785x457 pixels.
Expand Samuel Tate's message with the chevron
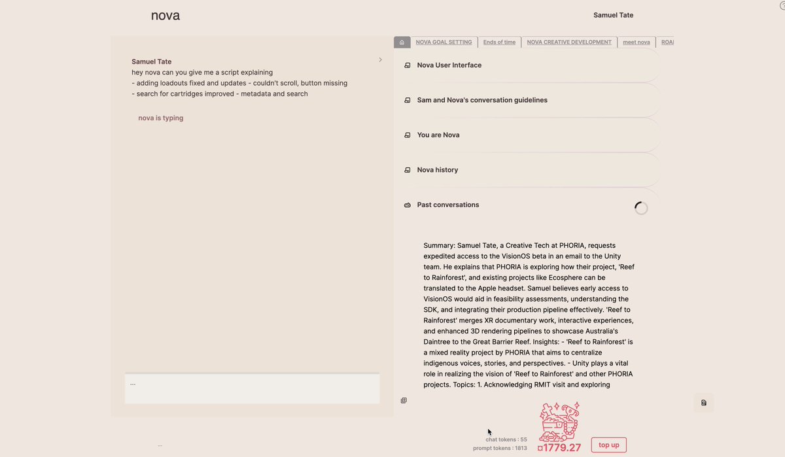click(x=380, y=59)
